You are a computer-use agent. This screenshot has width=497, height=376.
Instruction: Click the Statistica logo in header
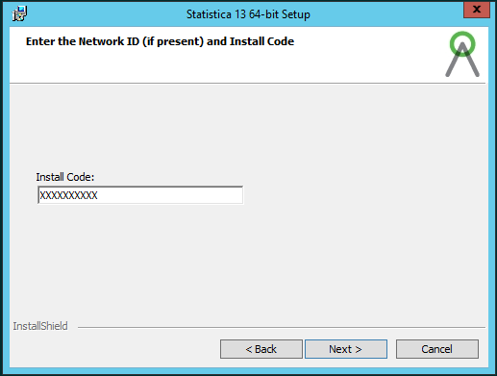462,54
